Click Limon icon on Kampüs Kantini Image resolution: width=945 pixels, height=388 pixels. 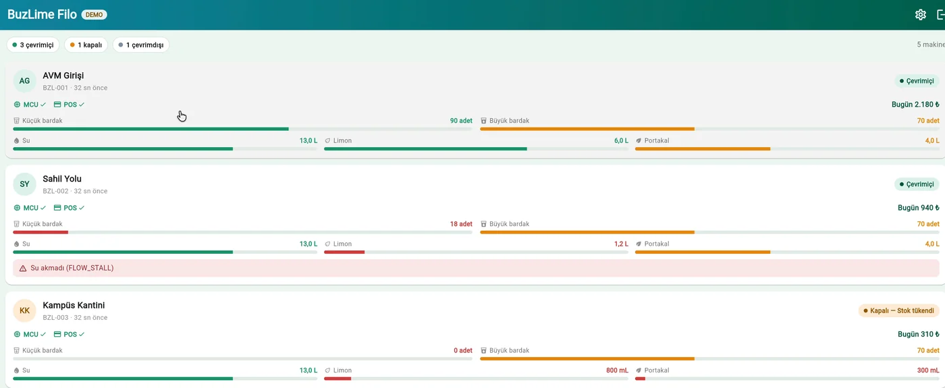tap(328, 370)
